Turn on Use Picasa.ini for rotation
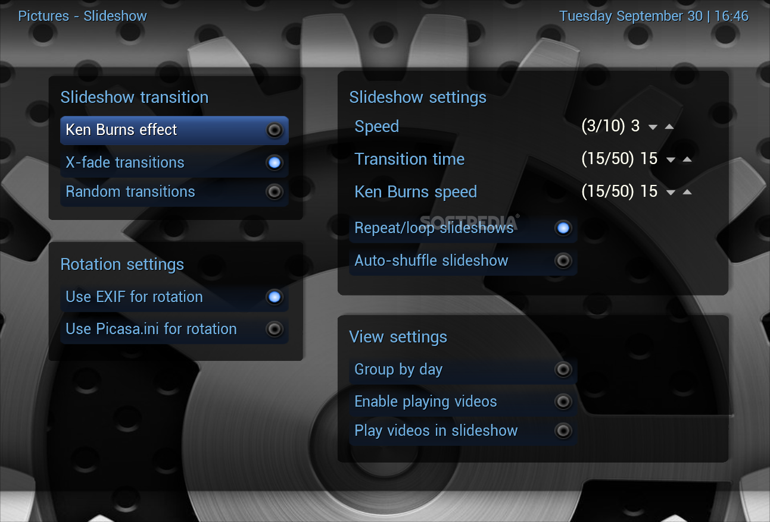 click(x=274, y=329)
